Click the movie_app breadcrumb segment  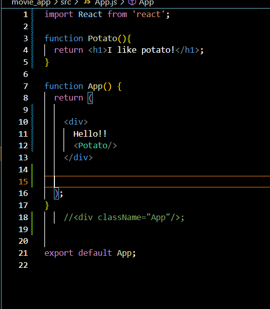click(31, 3)
